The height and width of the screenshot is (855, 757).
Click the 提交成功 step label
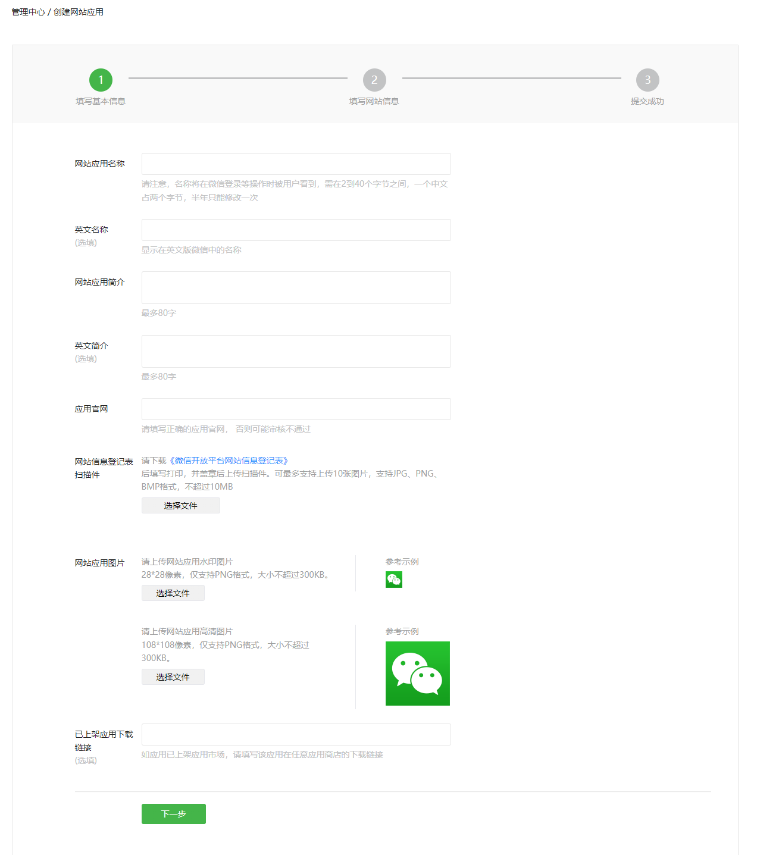coord(647,101)
